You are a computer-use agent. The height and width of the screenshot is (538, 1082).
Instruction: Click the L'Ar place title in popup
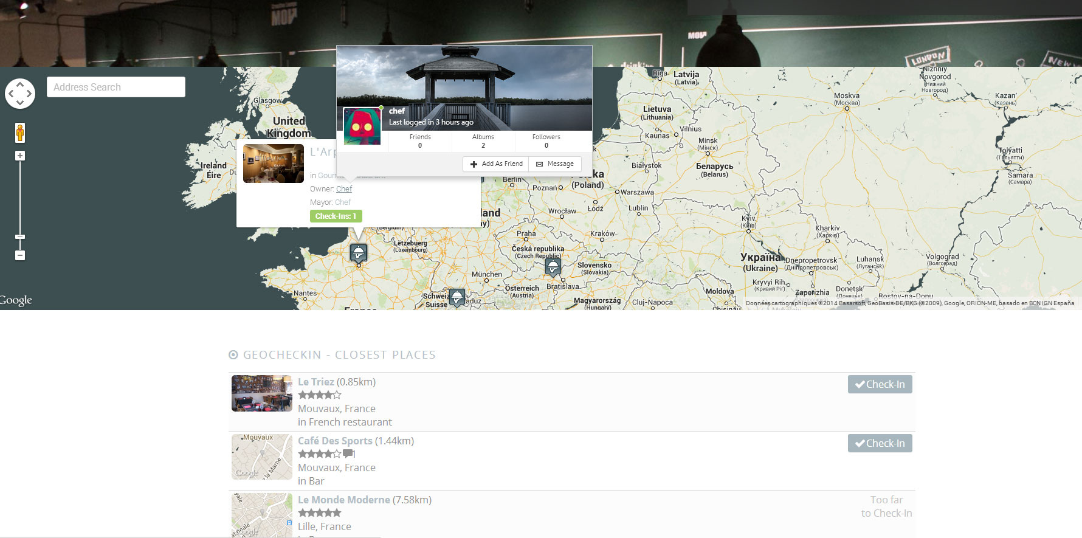(322, 152)
